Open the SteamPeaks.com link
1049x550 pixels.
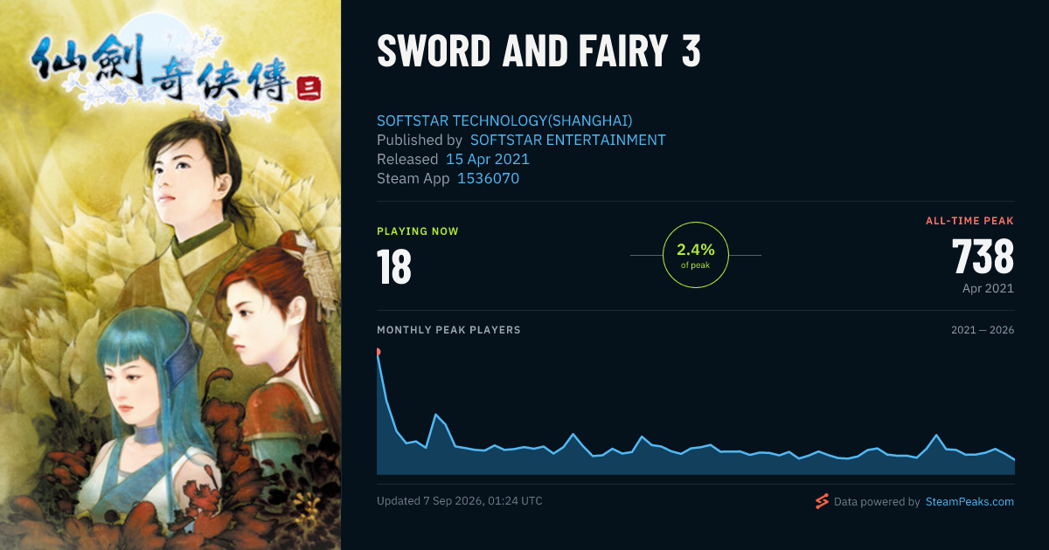969,502
